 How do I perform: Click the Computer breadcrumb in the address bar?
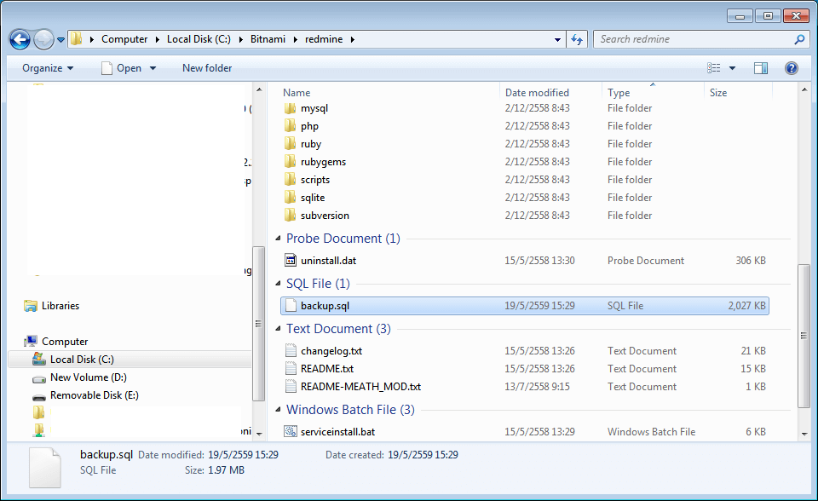tap(125, 39)
